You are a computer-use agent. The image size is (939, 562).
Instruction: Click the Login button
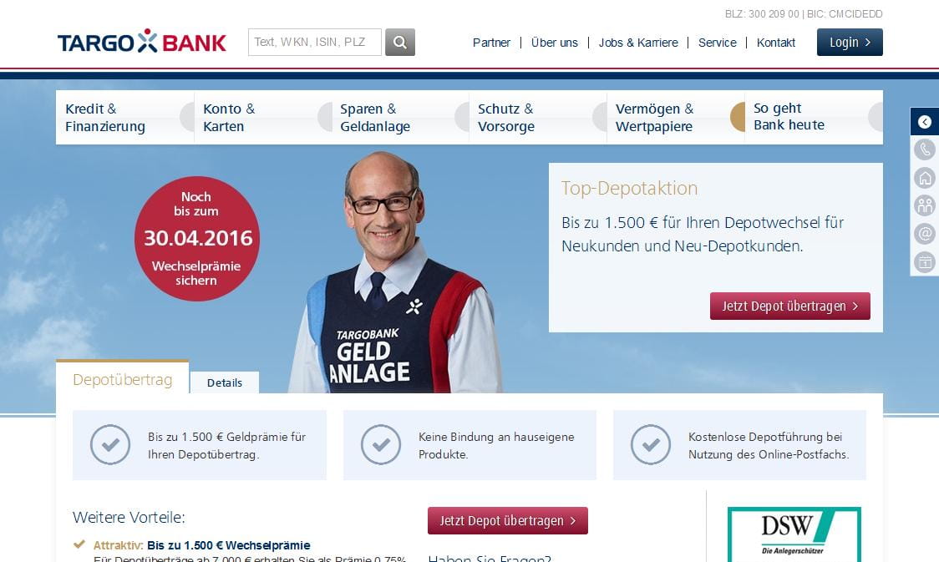[849, 43]
